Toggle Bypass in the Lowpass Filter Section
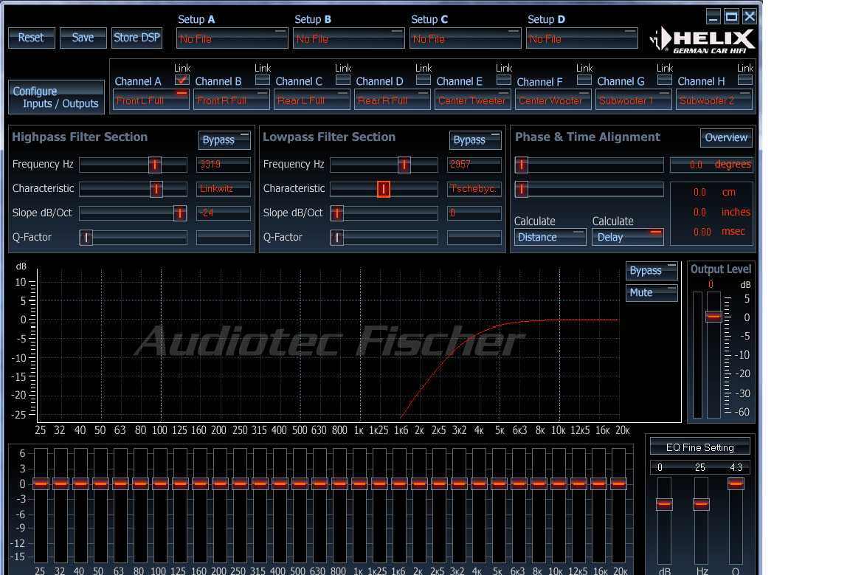850x575 pixels. click(x=475, y=140)
